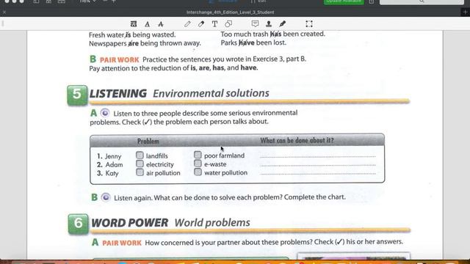Click the 'PAIR WORK' label under Word Power
Image resolution: width=470 pixels, height=264 pixels.
[x=122, y=243]
